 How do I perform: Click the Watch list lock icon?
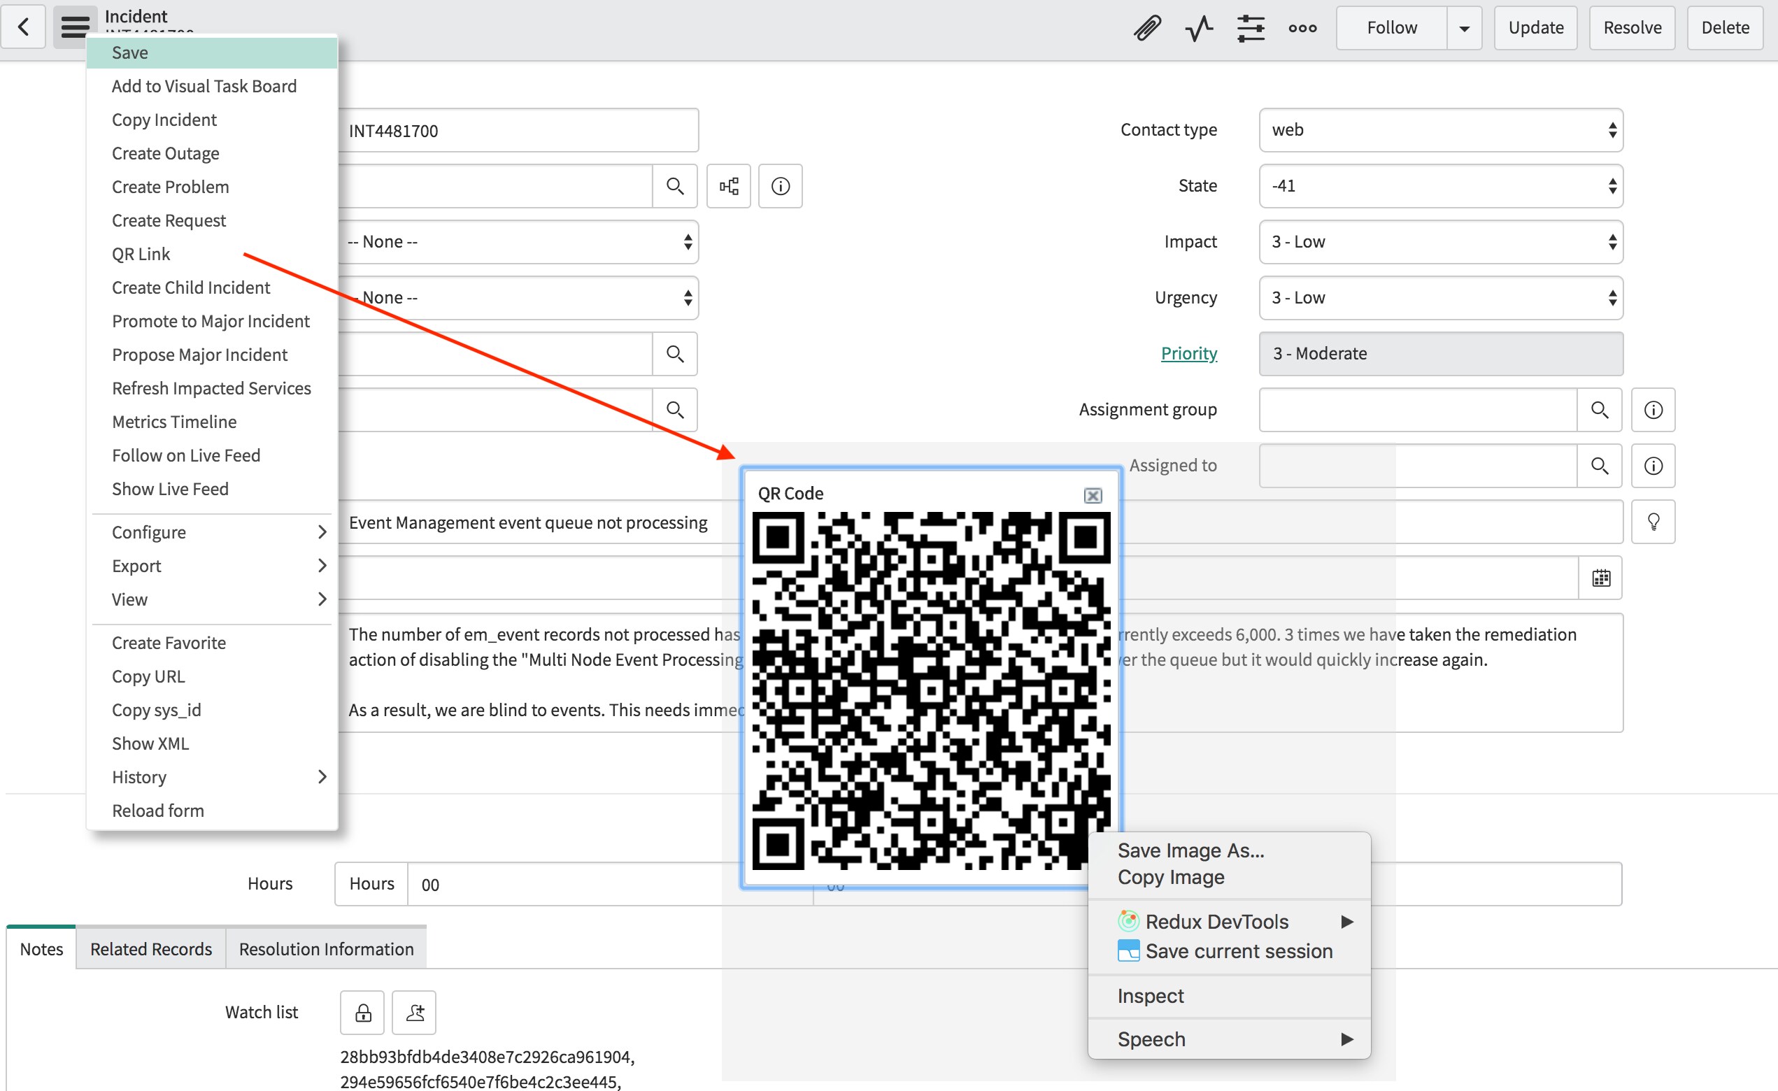(x=363, y=1013)
